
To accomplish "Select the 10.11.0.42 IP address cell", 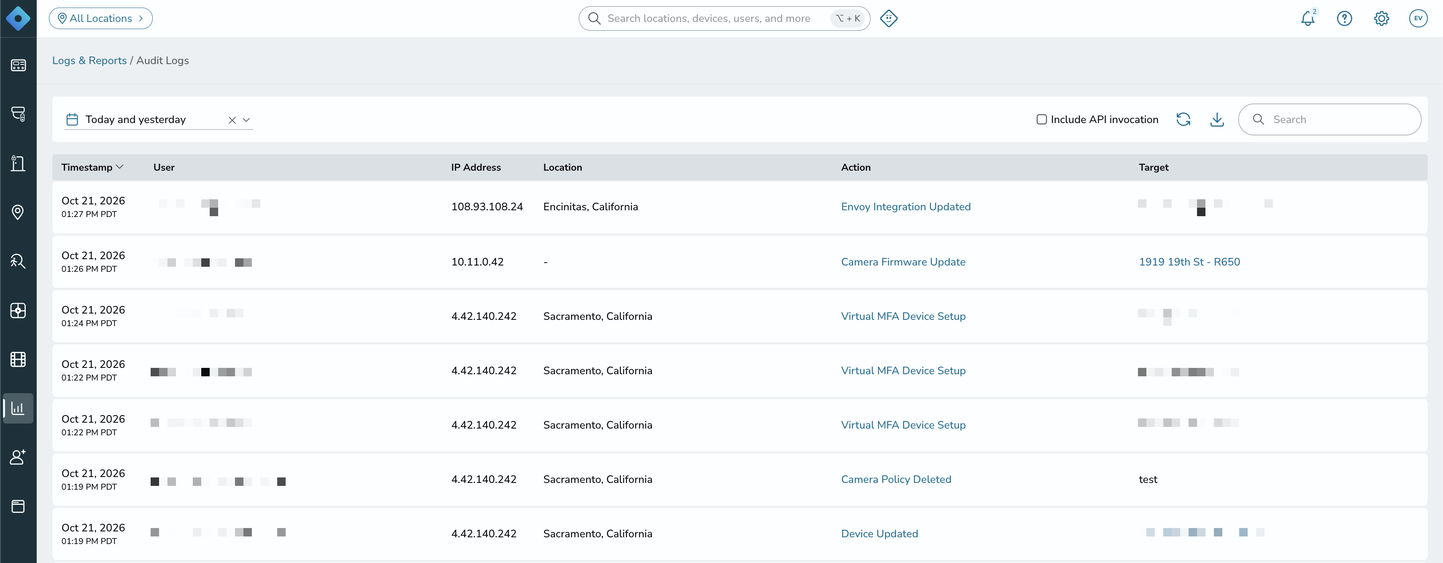I will click(x=477, y=262).
